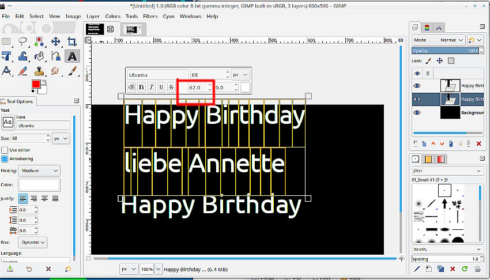Screen dimensions: 490x280
Task: Clear style of selected text
Action: (131, 88)
